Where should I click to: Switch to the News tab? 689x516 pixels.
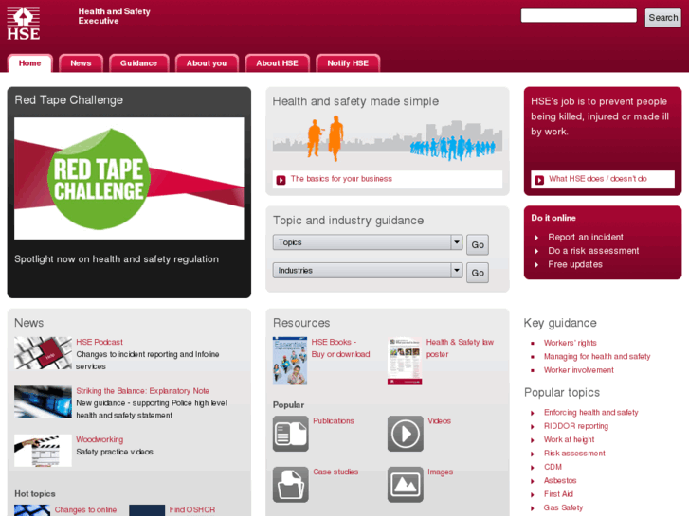(x=81, y=63)
